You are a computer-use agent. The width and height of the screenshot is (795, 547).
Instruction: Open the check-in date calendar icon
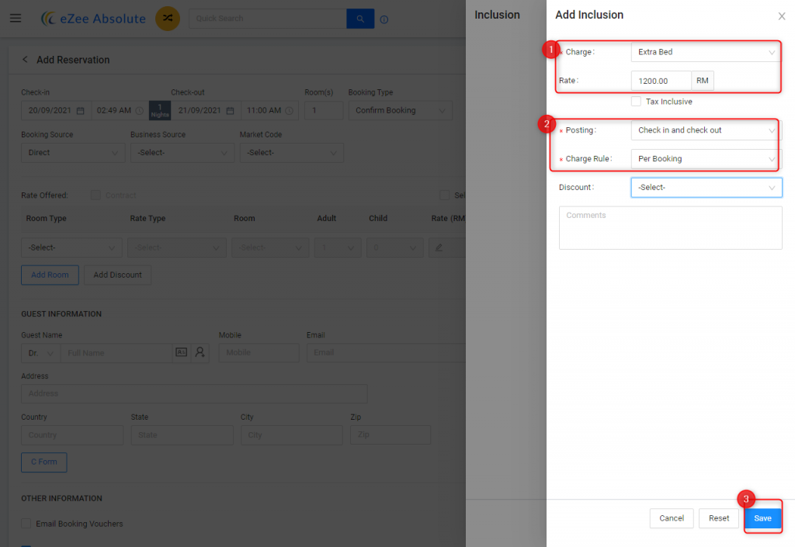[80, 110]
